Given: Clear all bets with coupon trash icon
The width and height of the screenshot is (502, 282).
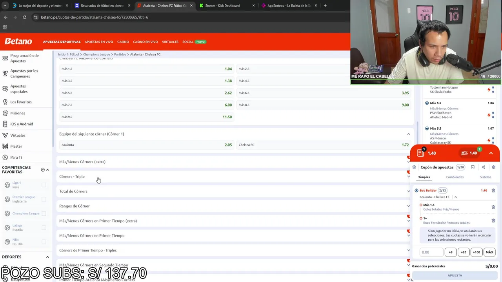Looking at the screenshot, I should click(414, 167).
